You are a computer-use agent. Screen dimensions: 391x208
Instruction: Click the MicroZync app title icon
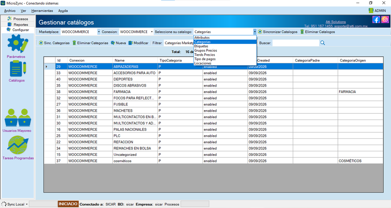(x=3, y=3)
